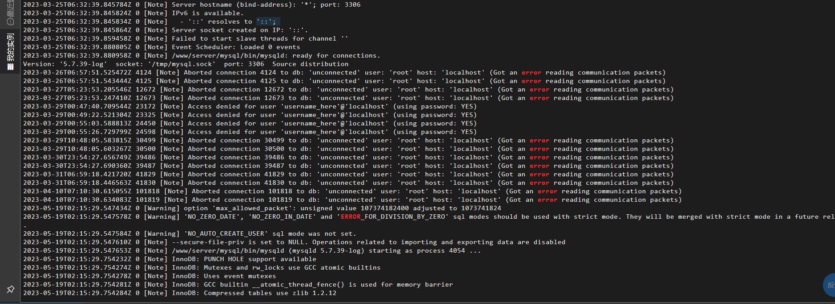Click the 'ready for connections' log line
The height and width of the screenshot is (304, 835).
point(202,55)
